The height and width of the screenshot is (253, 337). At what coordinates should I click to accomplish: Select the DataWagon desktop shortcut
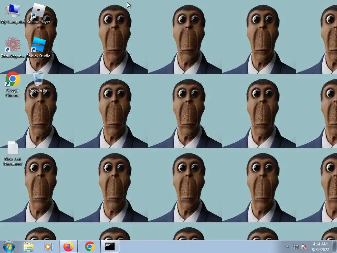click(13, 47)
